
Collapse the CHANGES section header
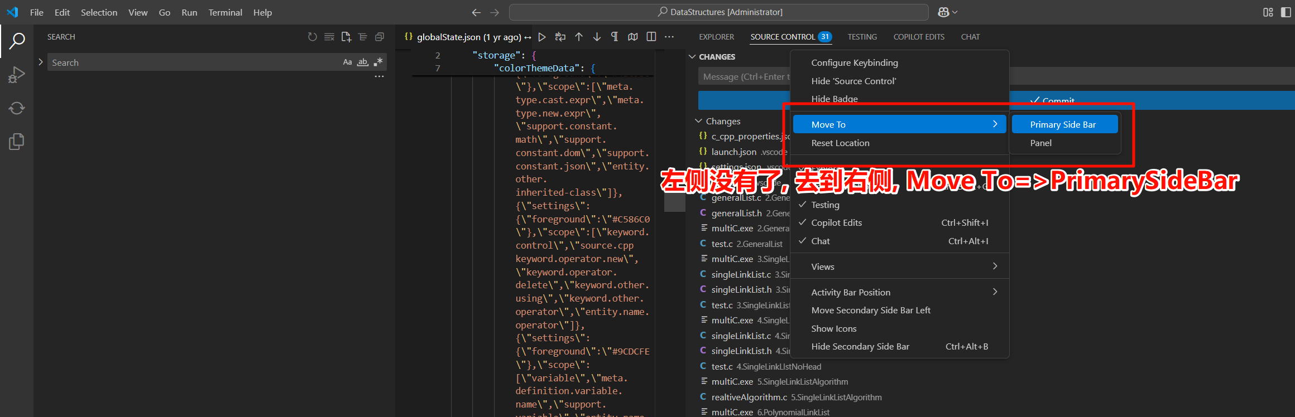point(717,57)
